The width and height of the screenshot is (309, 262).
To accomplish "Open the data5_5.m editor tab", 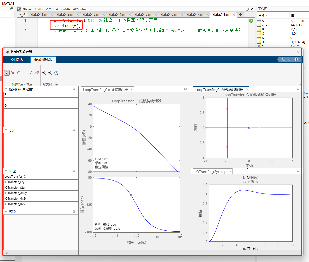I will pos(143,15).
